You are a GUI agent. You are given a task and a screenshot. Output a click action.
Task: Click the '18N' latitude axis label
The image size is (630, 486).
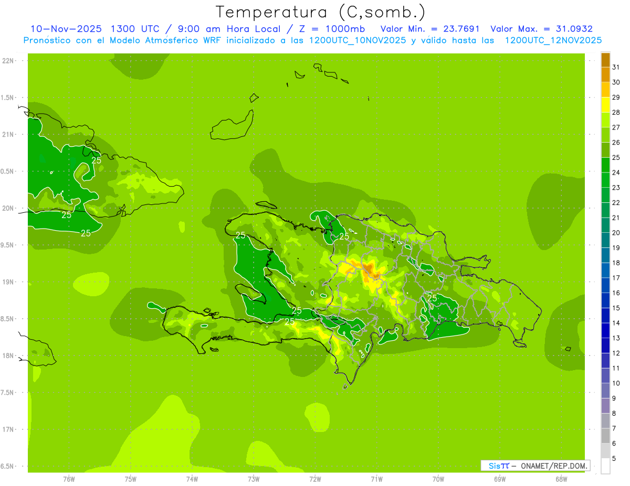click(x=7, y=355)
